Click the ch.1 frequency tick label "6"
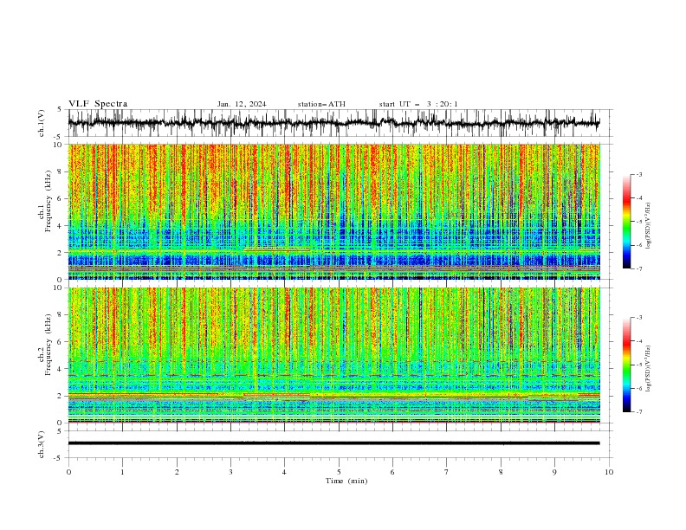 [x=61, y=198]
